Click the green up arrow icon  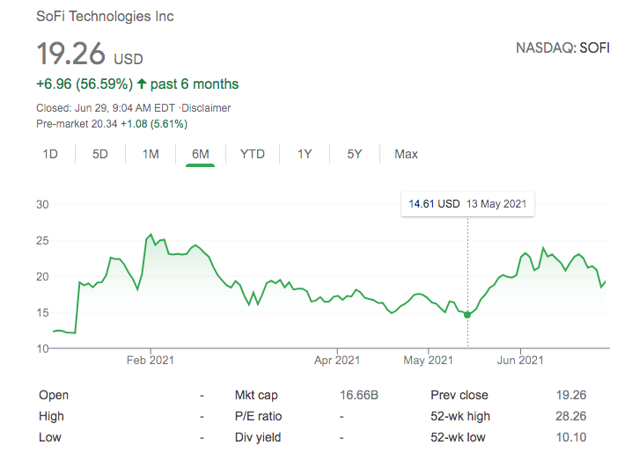coord(141,84)
